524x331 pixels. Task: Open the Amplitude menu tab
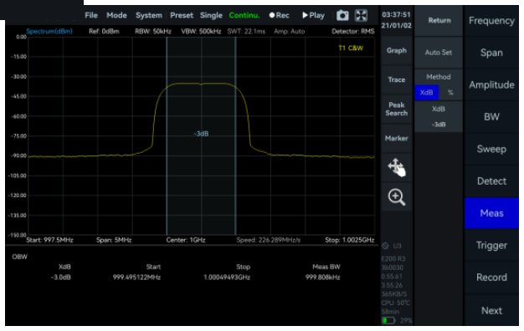491,84
